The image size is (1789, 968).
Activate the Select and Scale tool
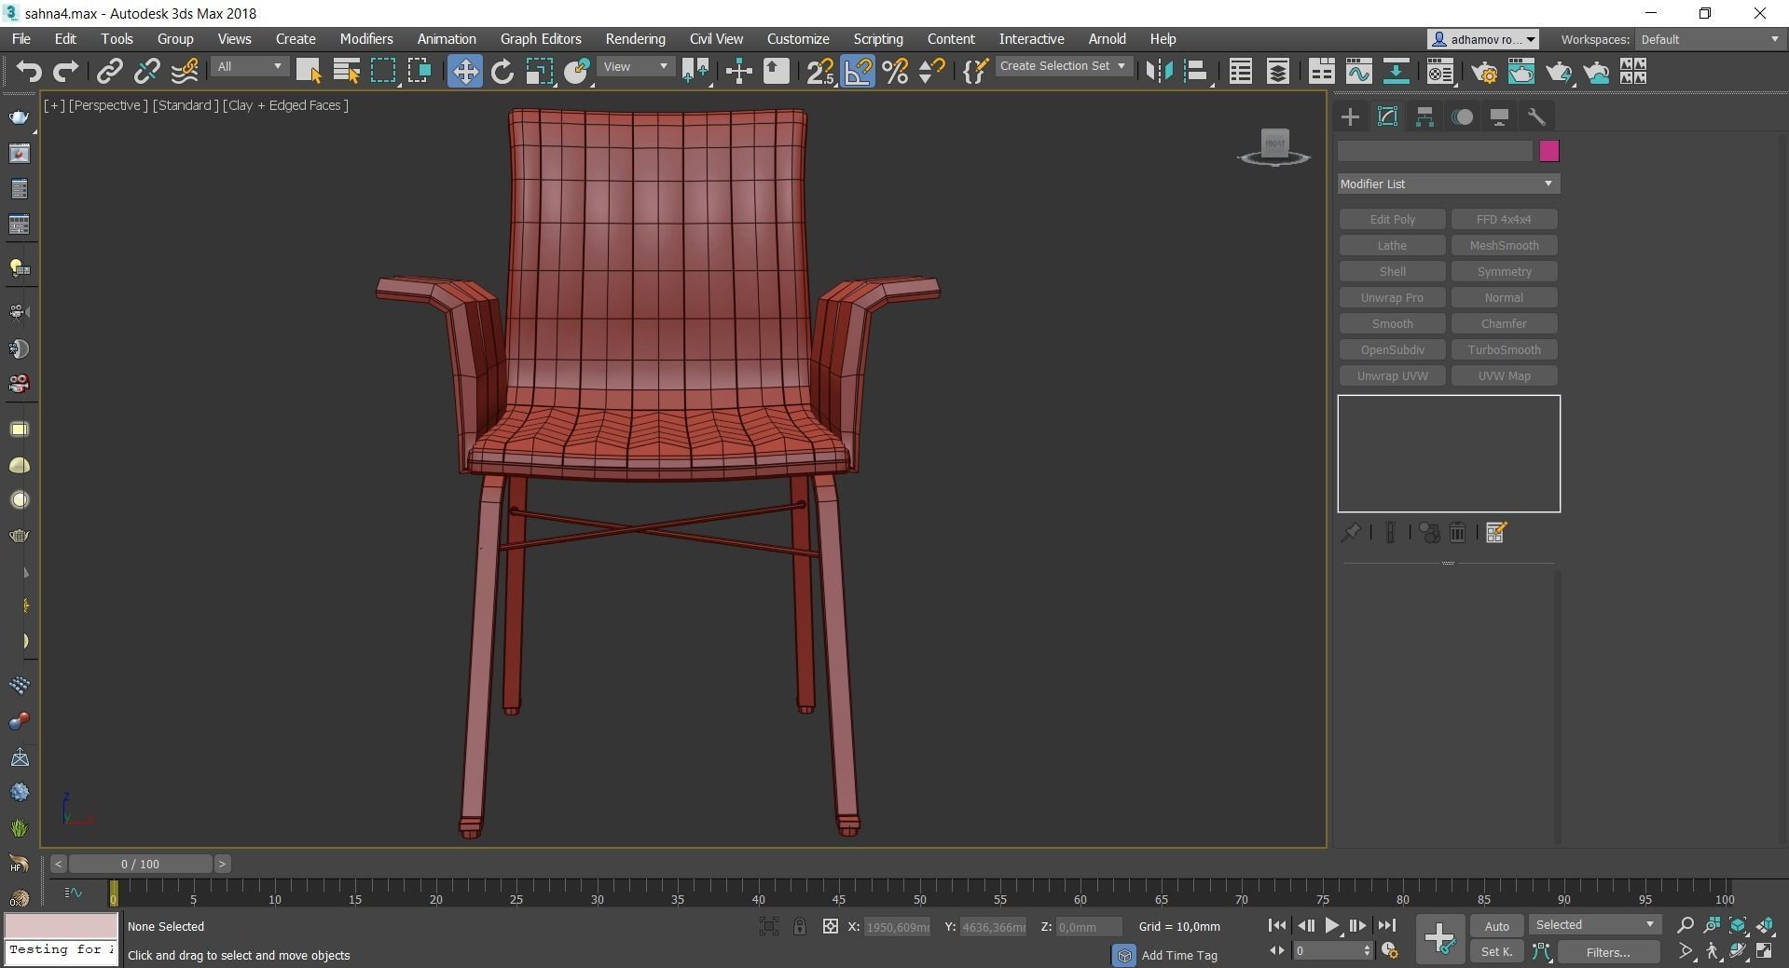pyautogui.click(x=539, y=71)
